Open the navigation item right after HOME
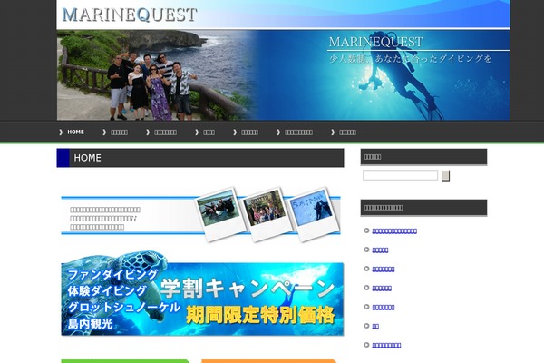This screenshot has width=544, height=363. pos(119,132)
